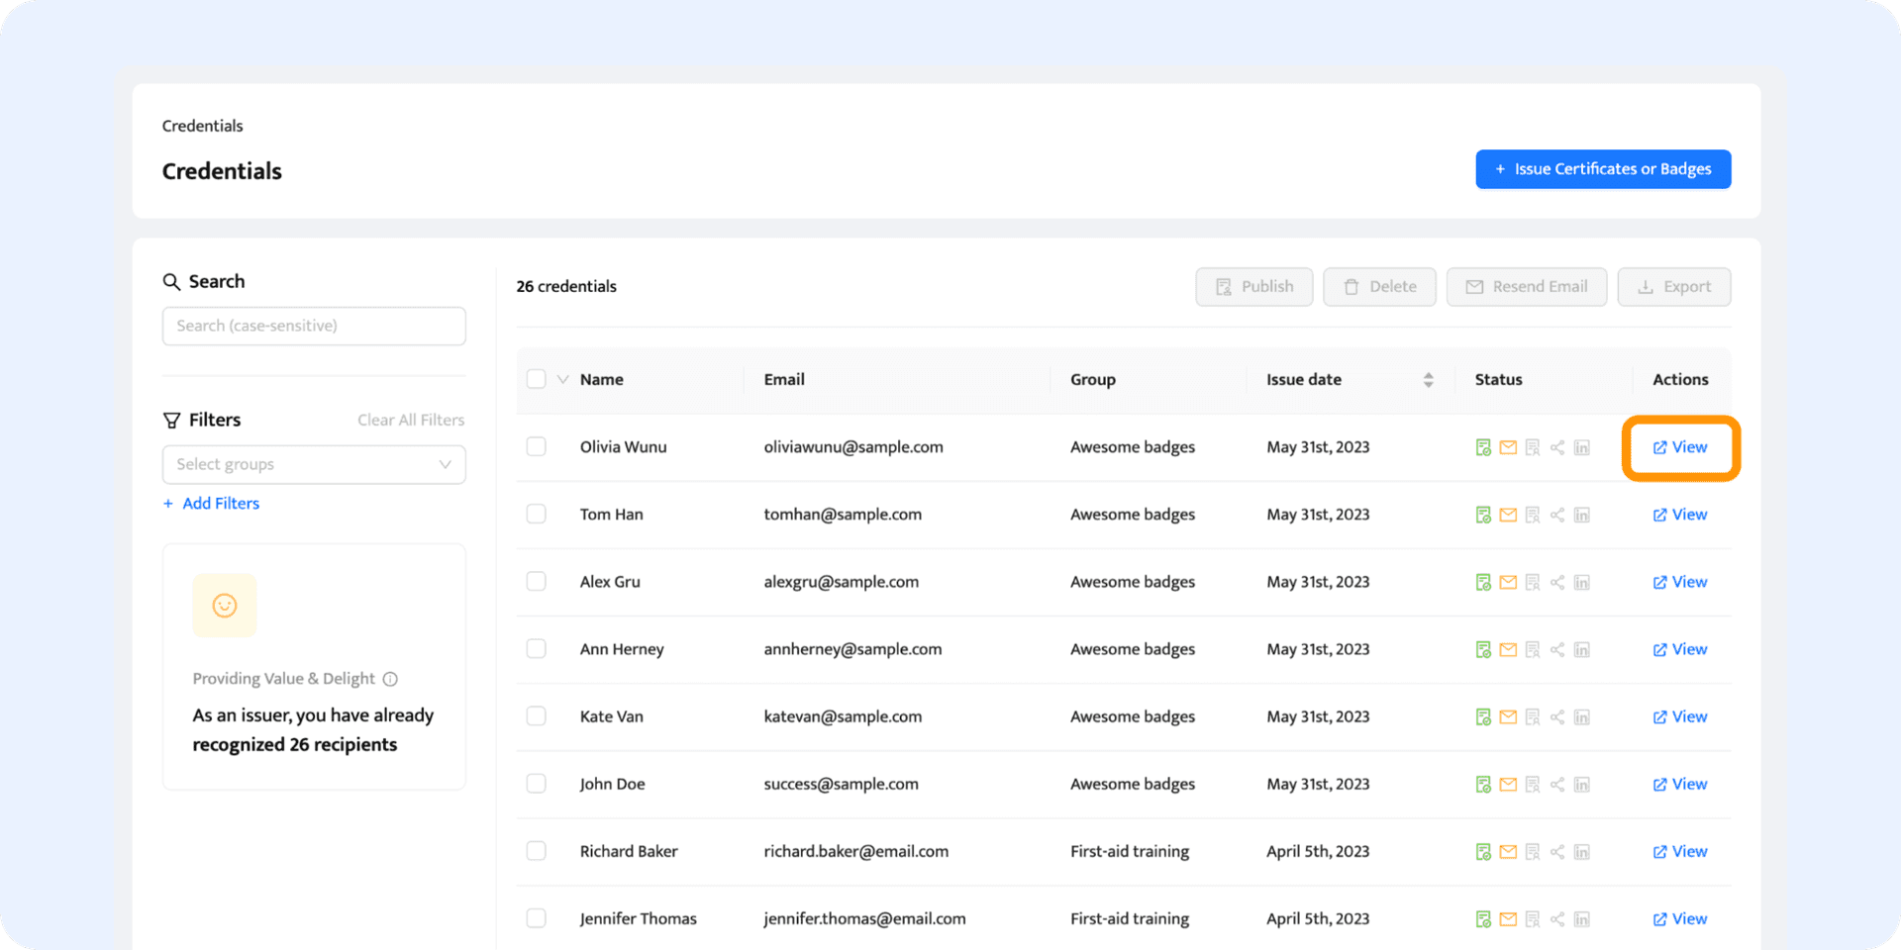Click the orange email status icon for Tom Han

click(x=1507, y=515)
